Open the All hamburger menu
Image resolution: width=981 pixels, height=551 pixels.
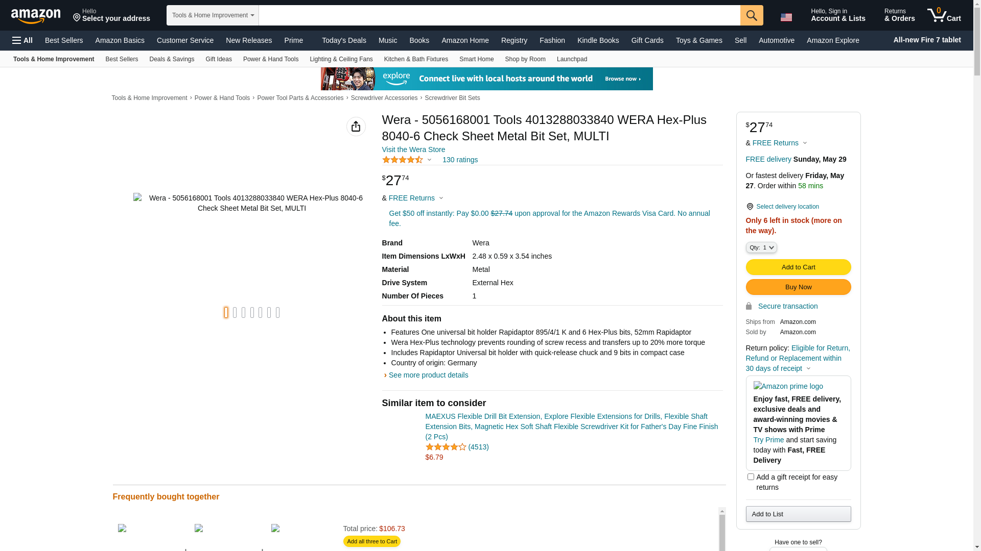point(22,40)
